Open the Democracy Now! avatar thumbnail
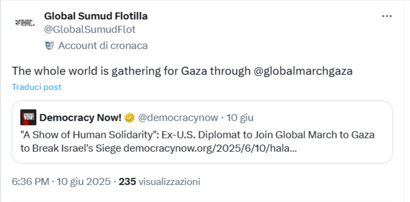 (x=28, y=118)
